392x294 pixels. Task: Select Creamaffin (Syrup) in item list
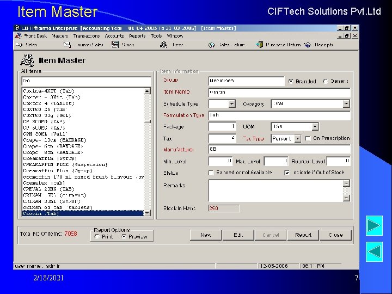click(83, 158)
